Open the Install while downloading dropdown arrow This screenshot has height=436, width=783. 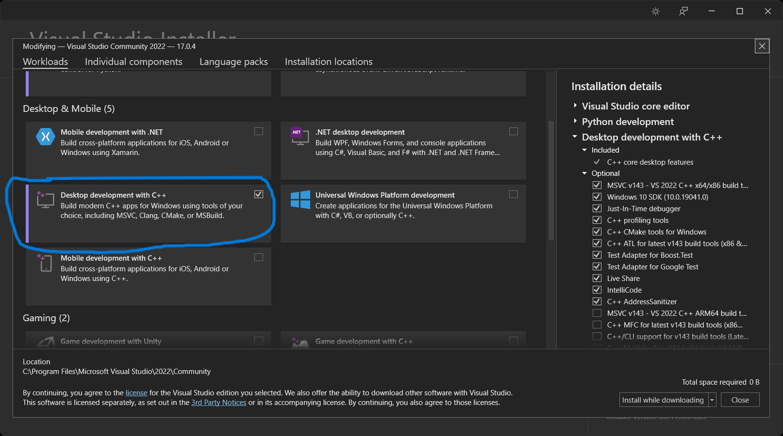click(x=712, y=400)
